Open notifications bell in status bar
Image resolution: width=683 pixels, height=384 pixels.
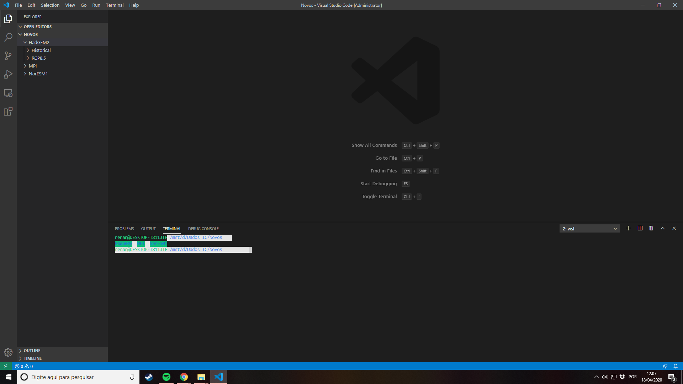click(x=675, y=366)
